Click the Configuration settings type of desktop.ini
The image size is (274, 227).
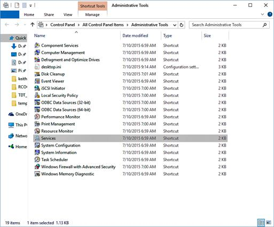(x=181, y=67)
